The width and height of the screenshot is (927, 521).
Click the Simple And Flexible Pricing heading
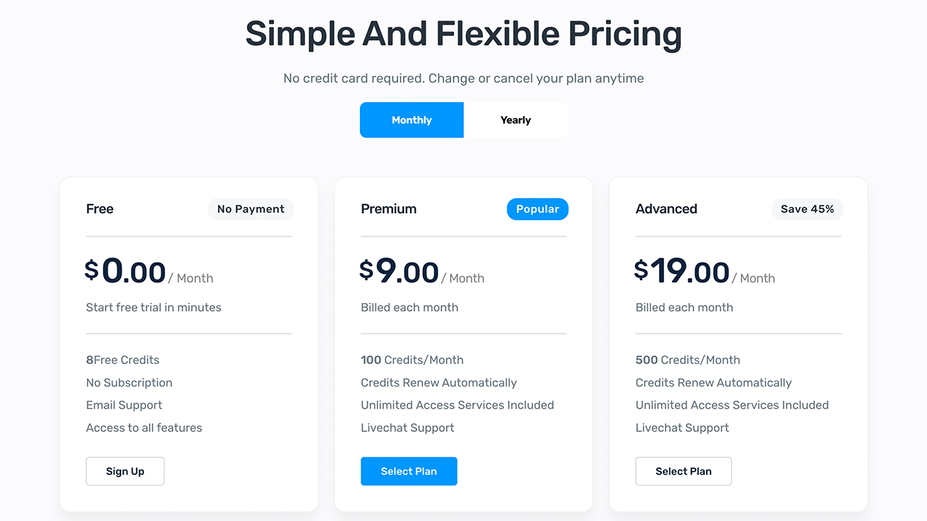[463, 34]
